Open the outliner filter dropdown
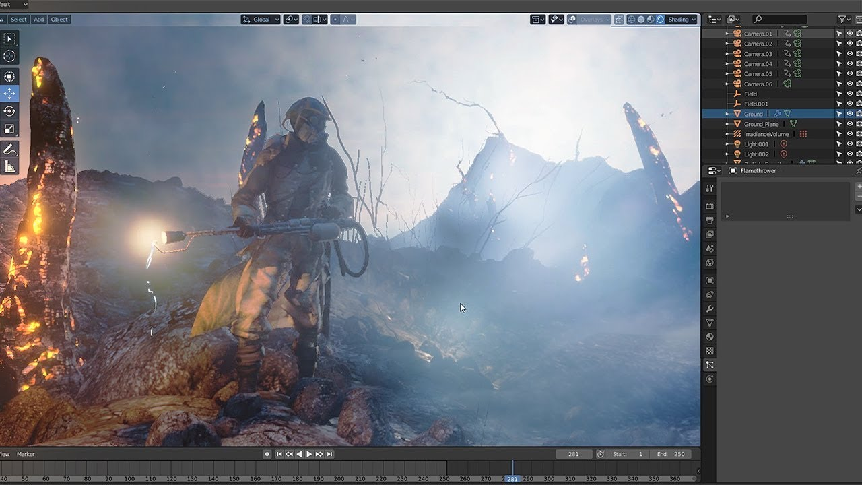The width and height of the screenshot is (862, 485). tap(844, 20)
